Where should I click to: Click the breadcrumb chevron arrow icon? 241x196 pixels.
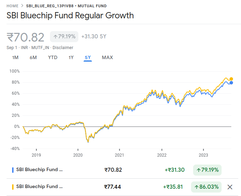click(22, 6)
